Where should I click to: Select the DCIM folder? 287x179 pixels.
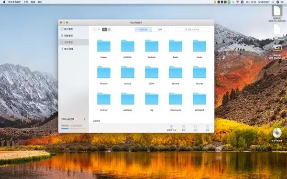[152, 72]
